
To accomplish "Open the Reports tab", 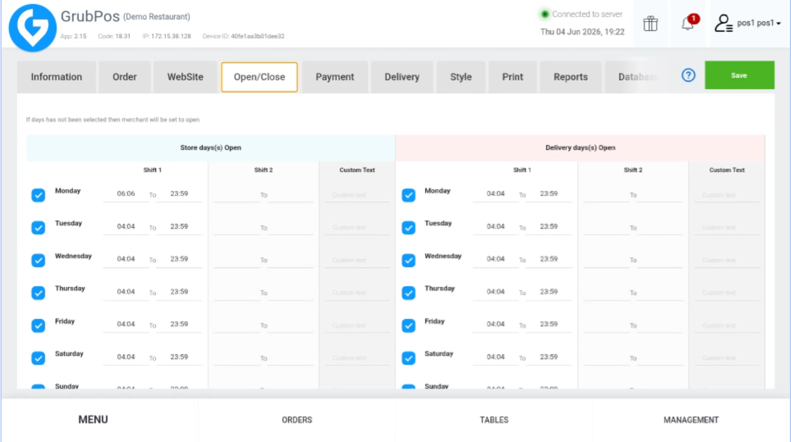I will pos(571,77).
